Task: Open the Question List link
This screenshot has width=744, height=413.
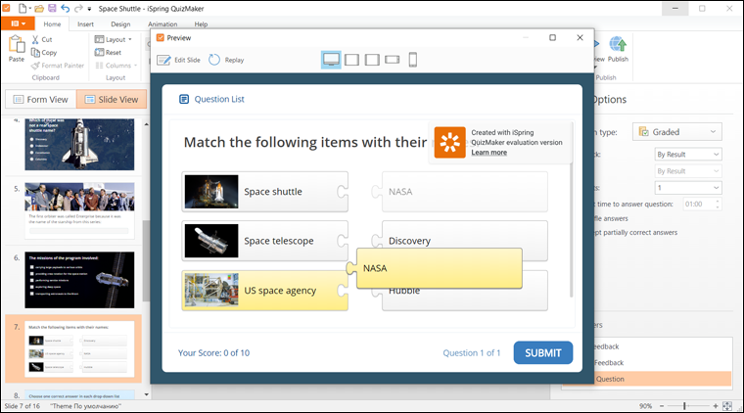Action: [x=219, y=99]
